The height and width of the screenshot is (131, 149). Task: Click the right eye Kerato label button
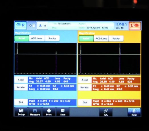click(x=21, y=87)
